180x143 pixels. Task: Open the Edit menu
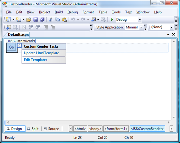19,12
